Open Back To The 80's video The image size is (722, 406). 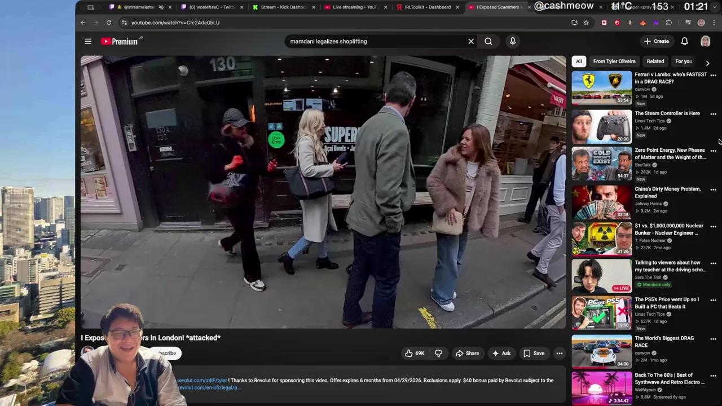[x=670, y=378]
